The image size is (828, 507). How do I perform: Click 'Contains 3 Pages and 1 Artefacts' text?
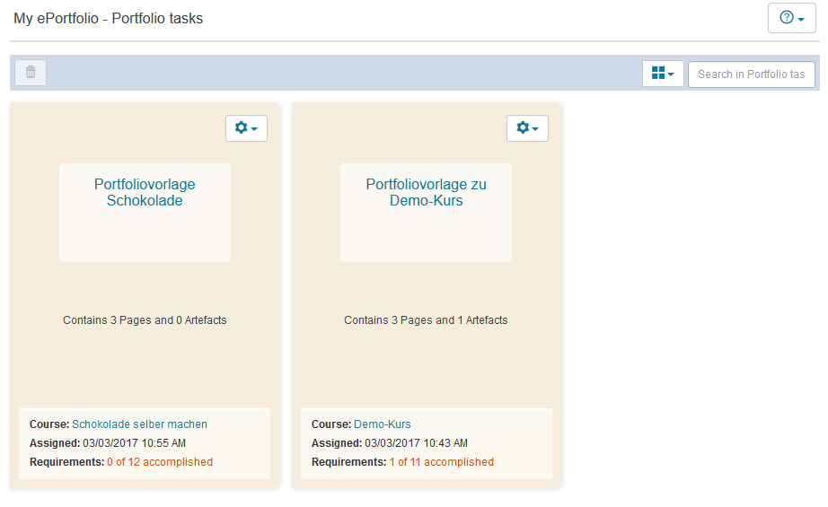click(x=426, y=319)
